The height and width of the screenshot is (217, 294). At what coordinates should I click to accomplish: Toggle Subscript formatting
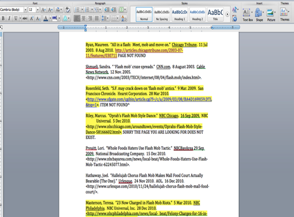point(38,19)
